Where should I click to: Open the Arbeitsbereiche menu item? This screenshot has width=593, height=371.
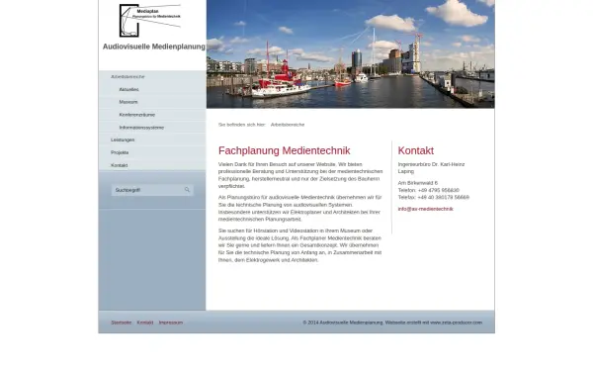pyautogui.click(x=127, y=77)
